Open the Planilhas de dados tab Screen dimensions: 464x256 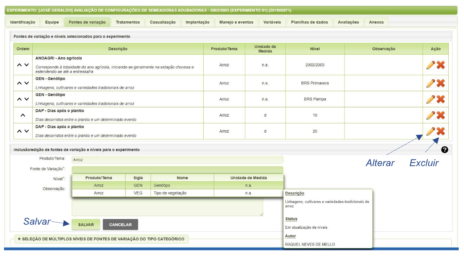(309, 22)
